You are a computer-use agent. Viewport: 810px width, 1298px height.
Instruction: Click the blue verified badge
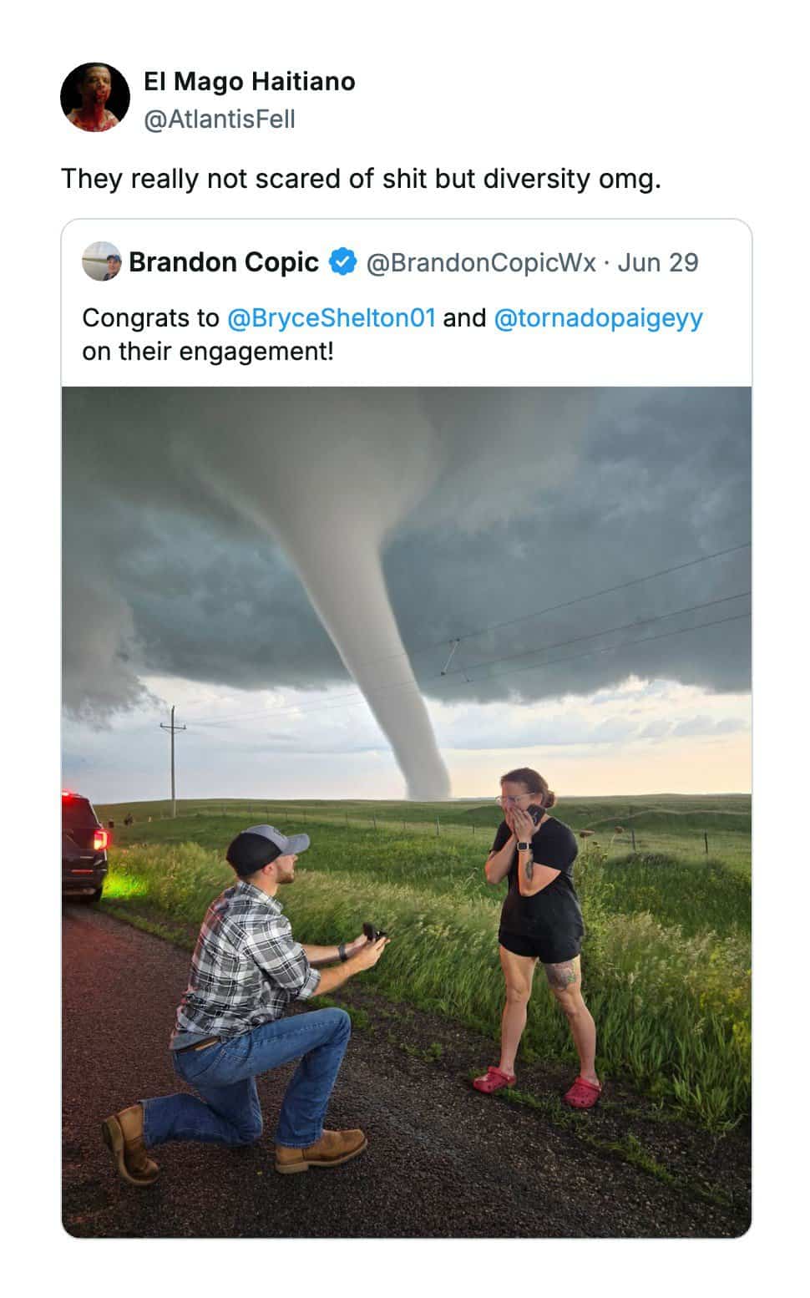coord(343,261)
